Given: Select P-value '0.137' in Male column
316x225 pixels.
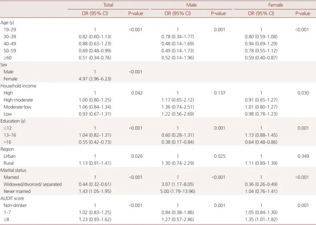Looking at the screenshot, I should 220,93.
